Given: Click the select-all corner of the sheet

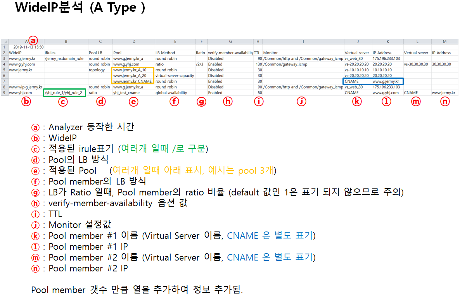Looking at the screenshot, I should 4,41.
